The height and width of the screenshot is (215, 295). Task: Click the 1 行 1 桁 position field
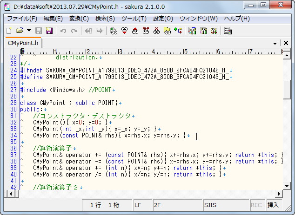107,205
